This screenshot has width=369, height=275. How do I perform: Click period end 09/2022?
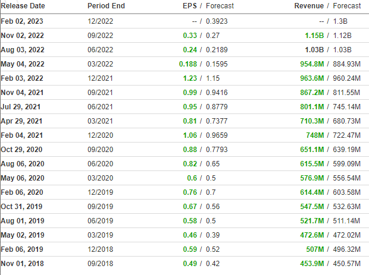(100, 36)
